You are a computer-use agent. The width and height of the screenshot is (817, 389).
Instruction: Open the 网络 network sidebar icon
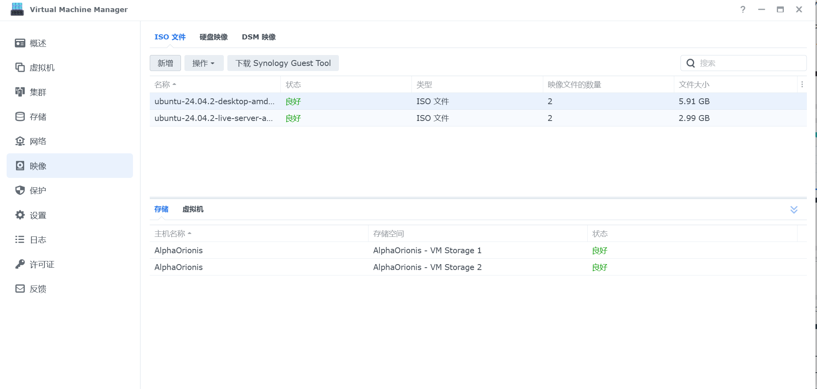(20, 141)
